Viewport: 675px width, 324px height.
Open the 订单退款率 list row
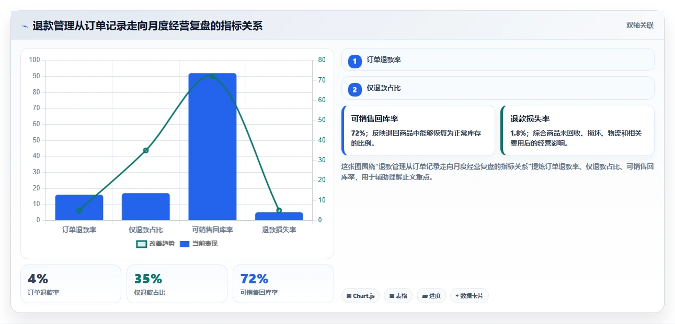498,59
